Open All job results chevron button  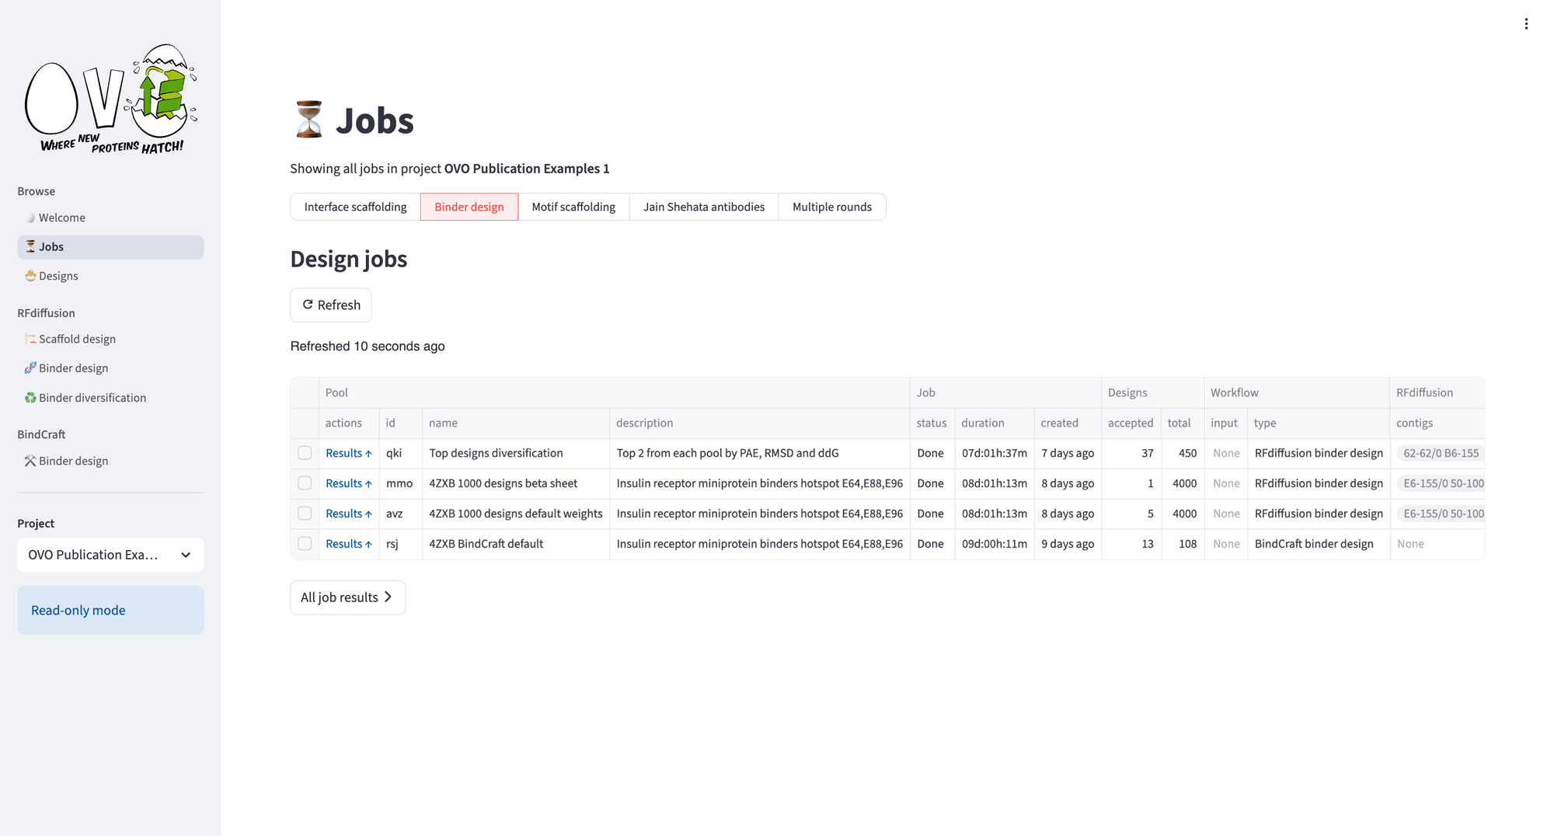(x=347, y=597)
